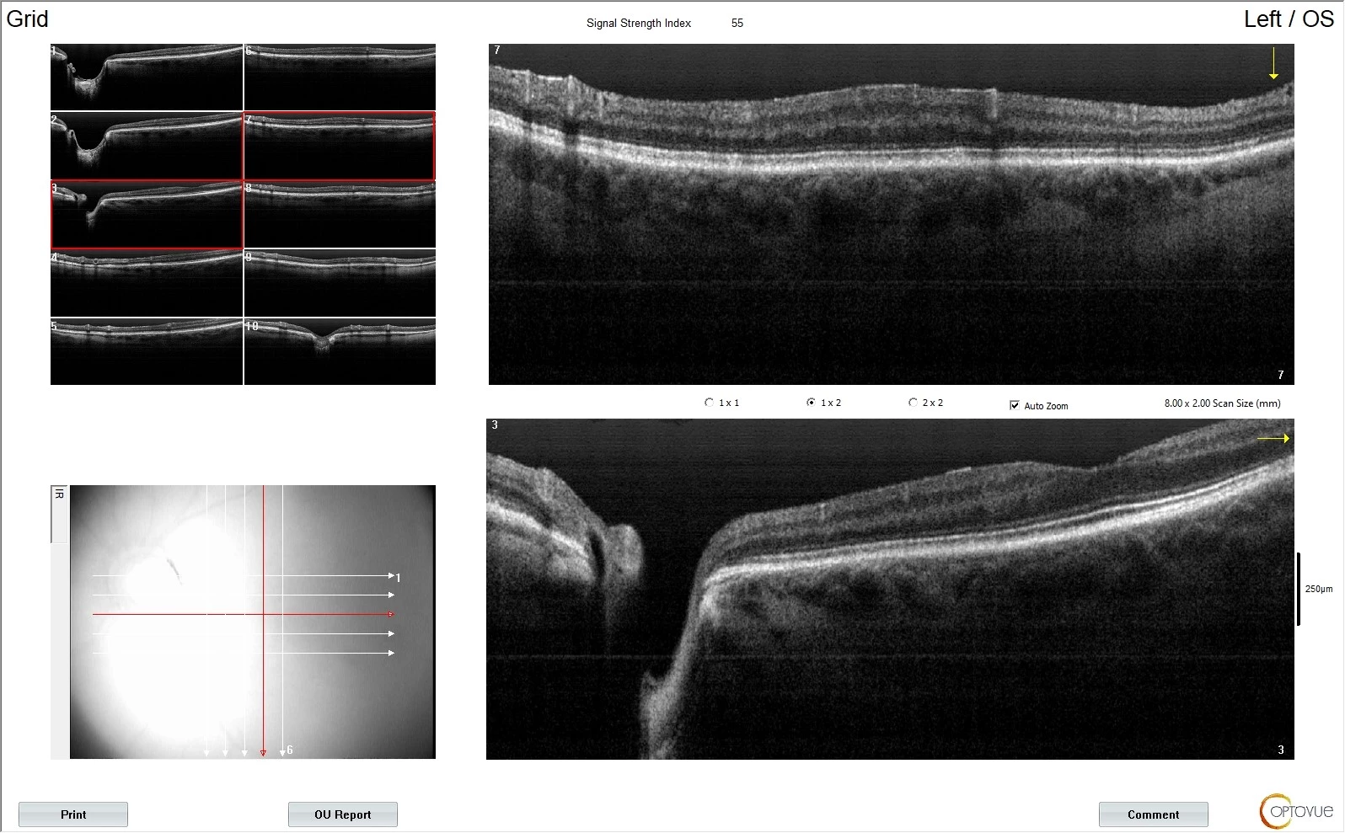Click the yellow down arrow in scan 7
The height and width of the screenshot is (833, 1345).
pyautogui.click(x=1273, y=64)
